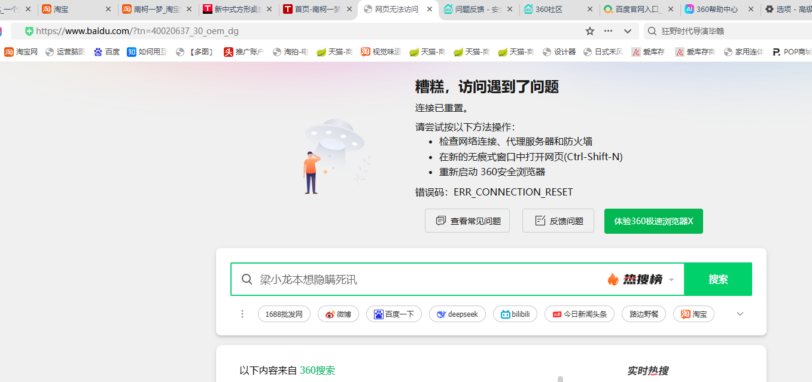Open the vertical dots quick-links menu
Screen dimensions: 812x382
tap(242, 314)
